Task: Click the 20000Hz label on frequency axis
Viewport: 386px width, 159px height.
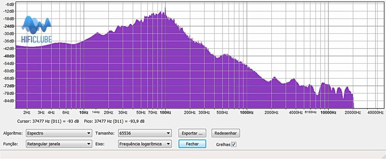Action: tap(353, 113)
